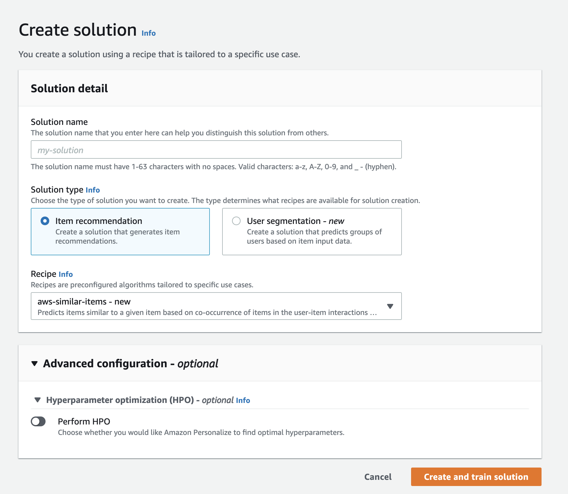Collapse Advanced configuration using its triangle
Viewport: 568px width, 494px height.
click(34, 364)
